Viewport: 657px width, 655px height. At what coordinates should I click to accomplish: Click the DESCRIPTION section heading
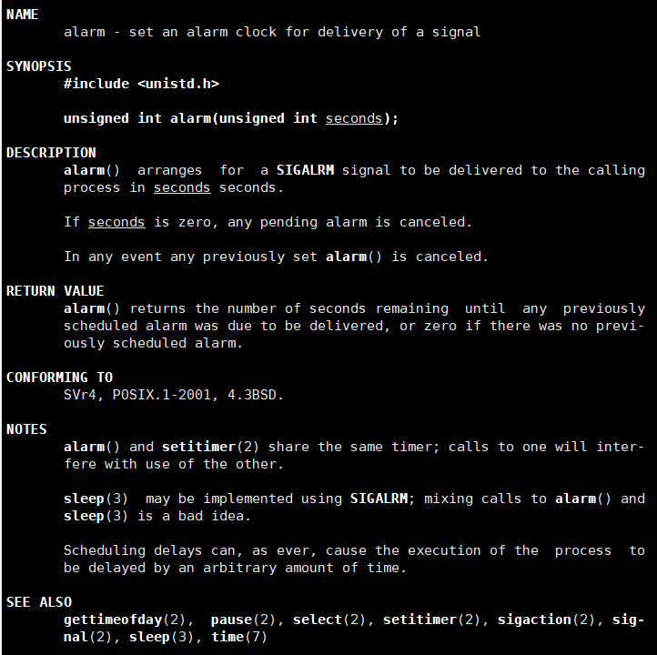(51, 153)
